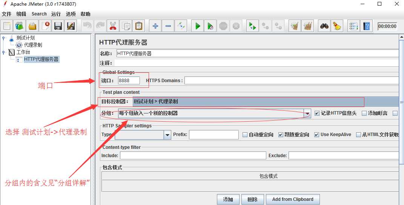The image size is (404, 205).
Task: Click the Help question mark icon
Action: tap(366, 26)
